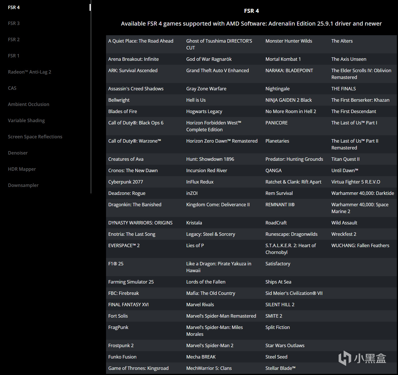
Task: Click NARAKA: BLADEPOINT entry
Action: (289, 70)
